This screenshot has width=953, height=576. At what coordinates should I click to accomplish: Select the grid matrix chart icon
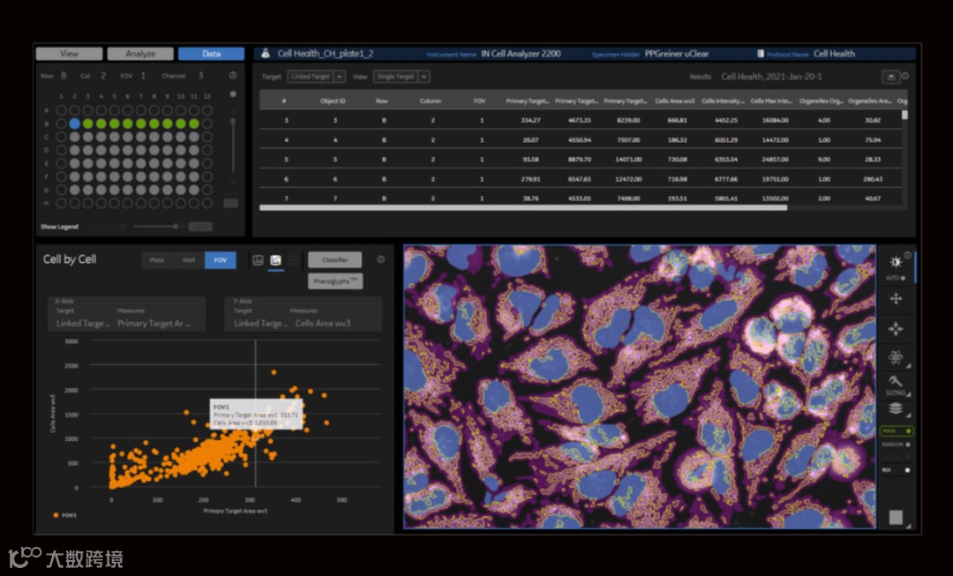coord(294,260)
